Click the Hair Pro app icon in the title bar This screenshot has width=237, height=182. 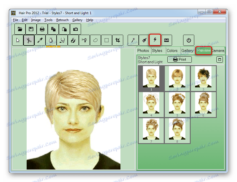[13, 13]
